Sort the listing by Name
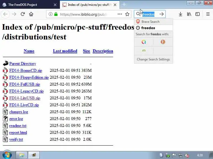Image resolution: width=213 pixels, height=159 pixels. point(29,51)
